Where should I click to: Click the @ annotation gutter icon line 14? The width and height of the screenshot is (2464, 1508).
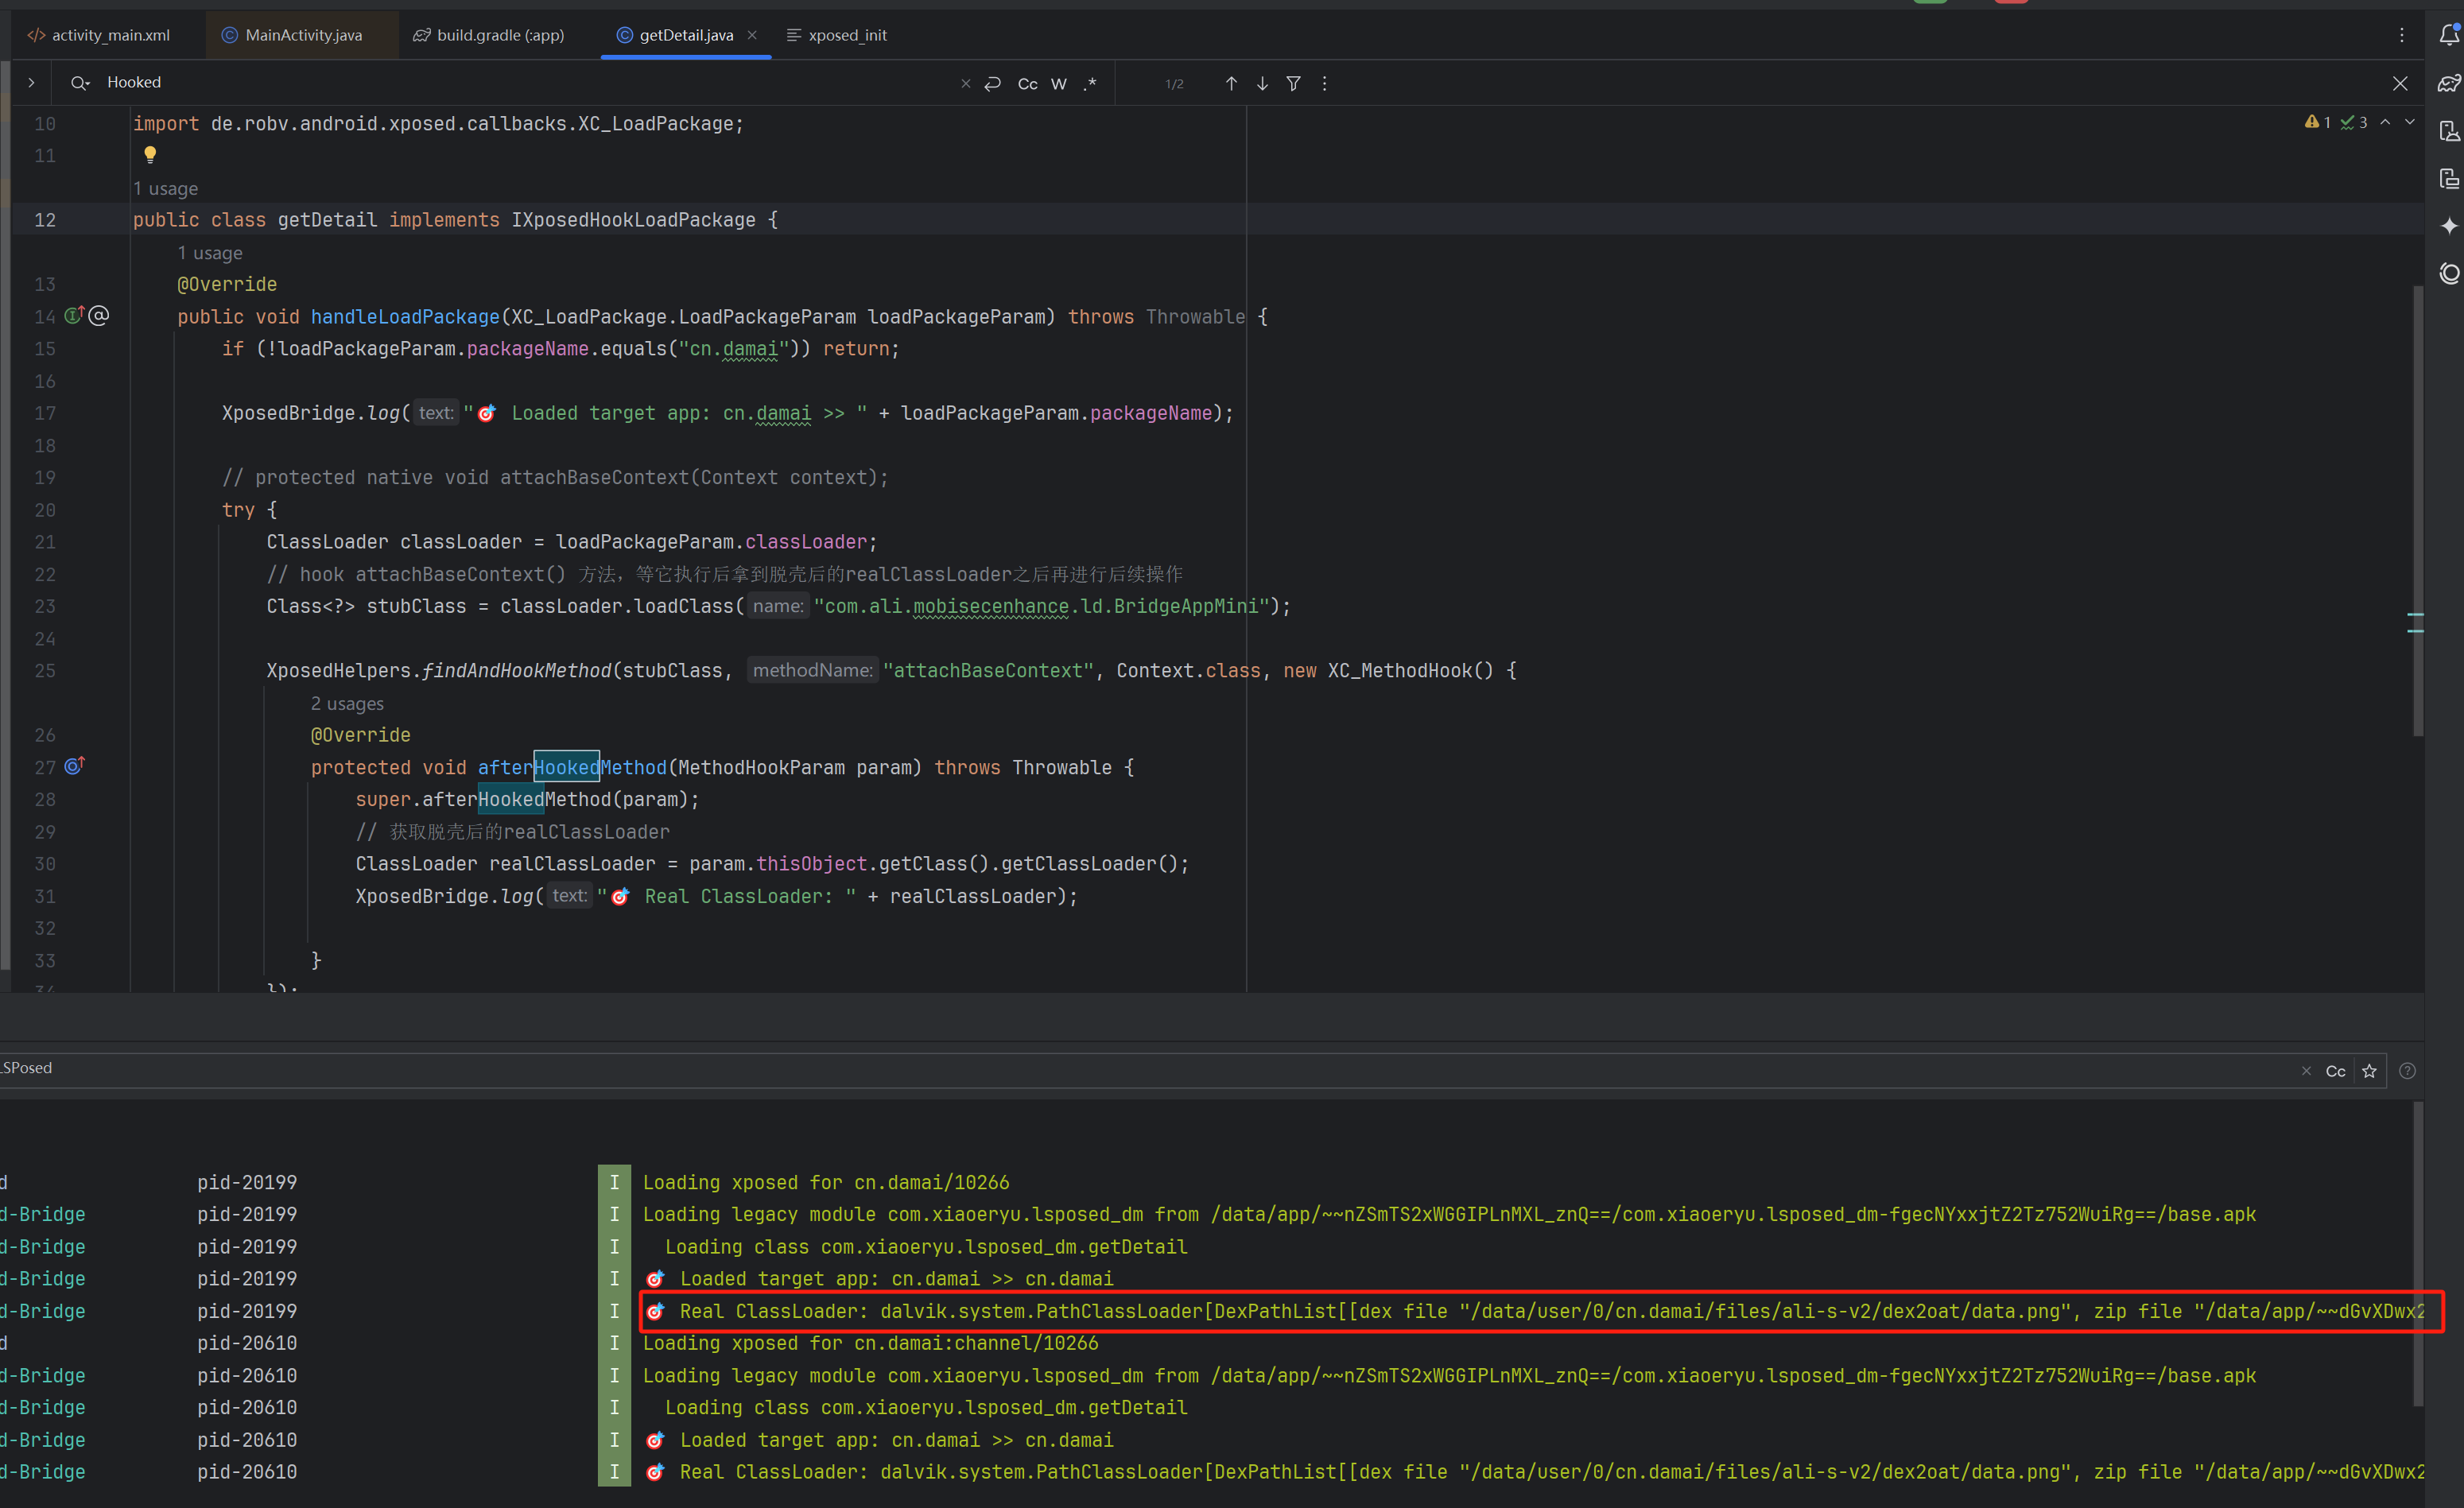[x=98, y=316]
